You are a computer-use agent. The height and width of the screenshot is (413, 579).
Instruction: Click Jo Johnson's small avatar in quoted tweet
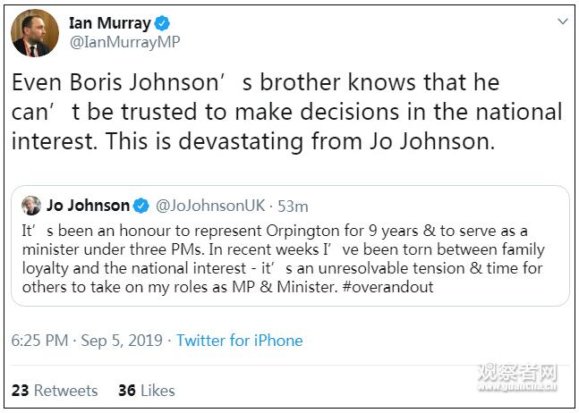tap(31, 206)
